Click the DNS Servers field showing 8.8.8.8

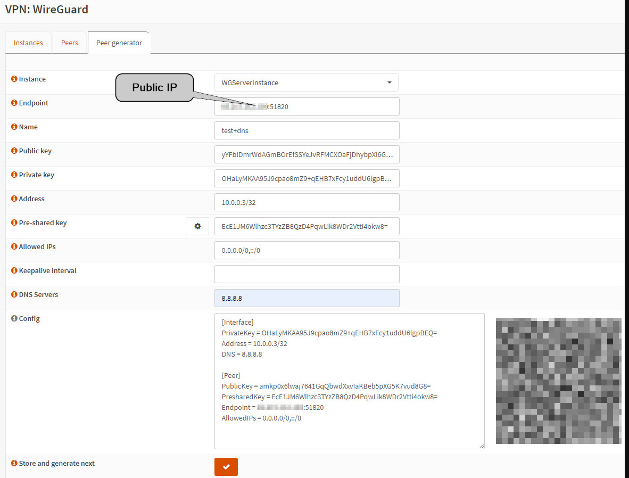(306, 298)
